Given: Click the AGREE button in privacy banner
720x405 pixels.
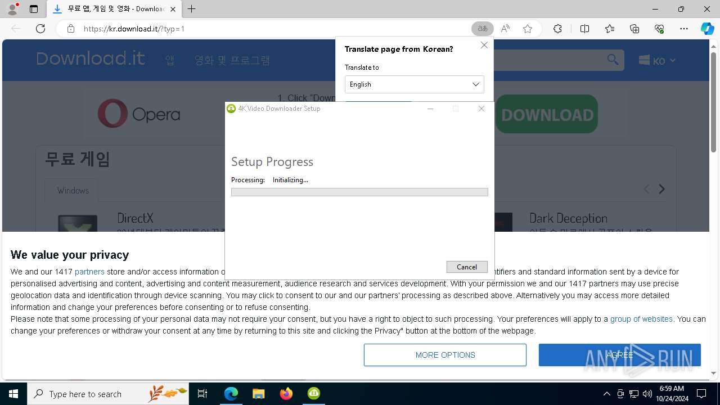Looking at the screenshot, I should coord(620,355).
